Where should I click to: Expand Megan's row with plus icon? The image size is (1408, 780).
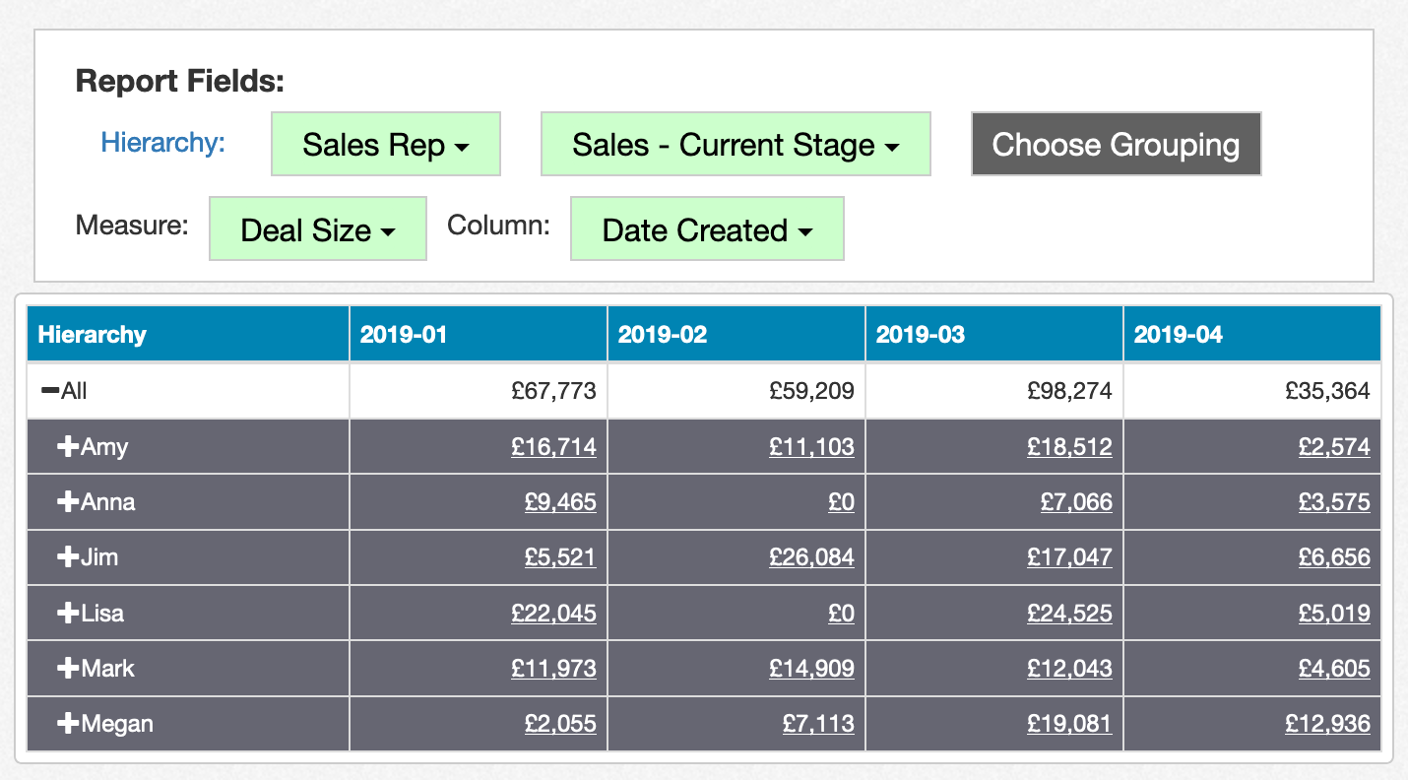67,724
